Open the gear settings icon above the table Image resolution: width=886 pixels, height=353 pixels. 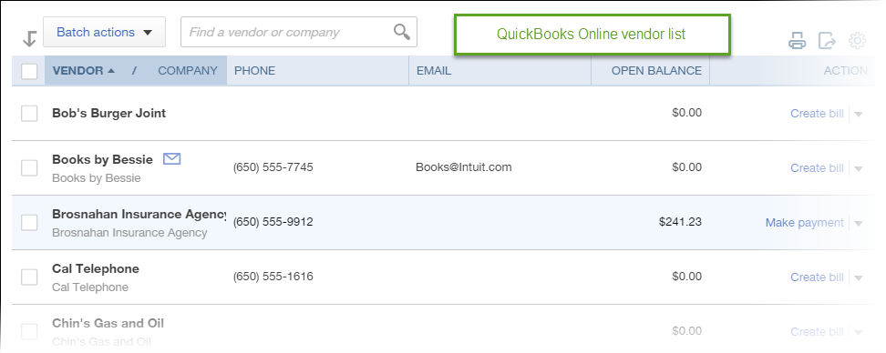point(857,41)
